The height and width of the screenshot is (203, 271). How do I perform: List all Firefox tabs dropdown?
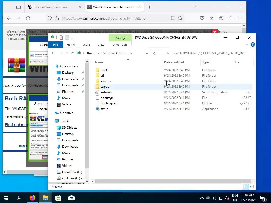point(194,7)
